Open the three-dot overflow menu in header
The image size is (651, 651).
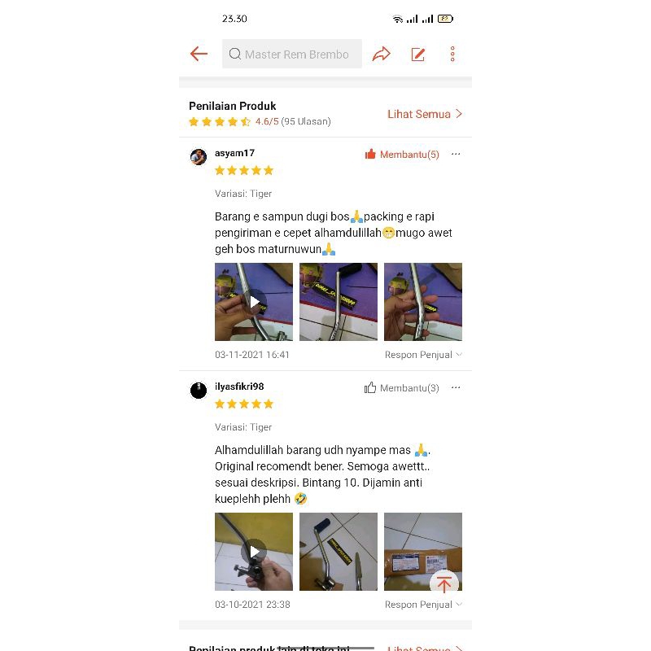[452, 54]
